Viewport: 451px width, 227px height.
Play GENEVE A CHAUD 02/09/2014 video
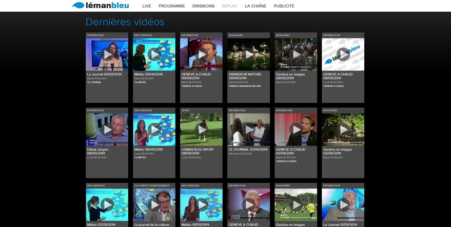[x=296, y=129]
